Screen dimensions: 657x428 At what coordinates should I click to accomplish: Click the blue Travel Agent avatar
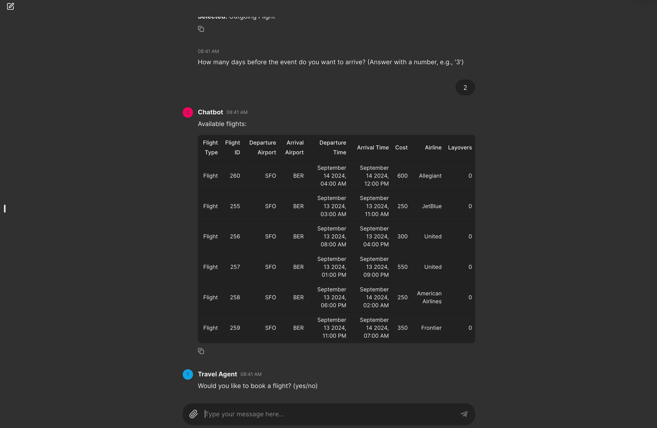(188, 374)
